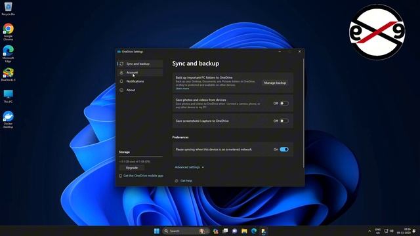Image resolution: width=420 pixels, height=236 pixels.
Task: Select the This PC desktop icon
Action: [8, 96]
